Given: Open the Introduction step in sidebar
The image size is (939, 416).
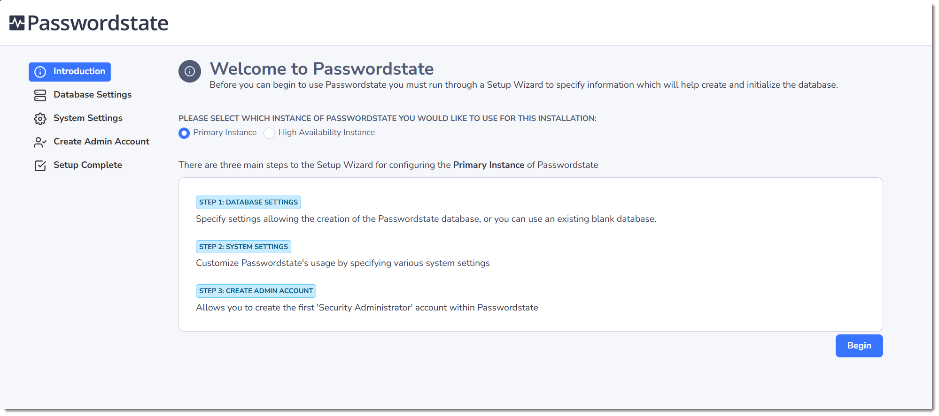Looking at the screenshot, I should coord(70,72).
